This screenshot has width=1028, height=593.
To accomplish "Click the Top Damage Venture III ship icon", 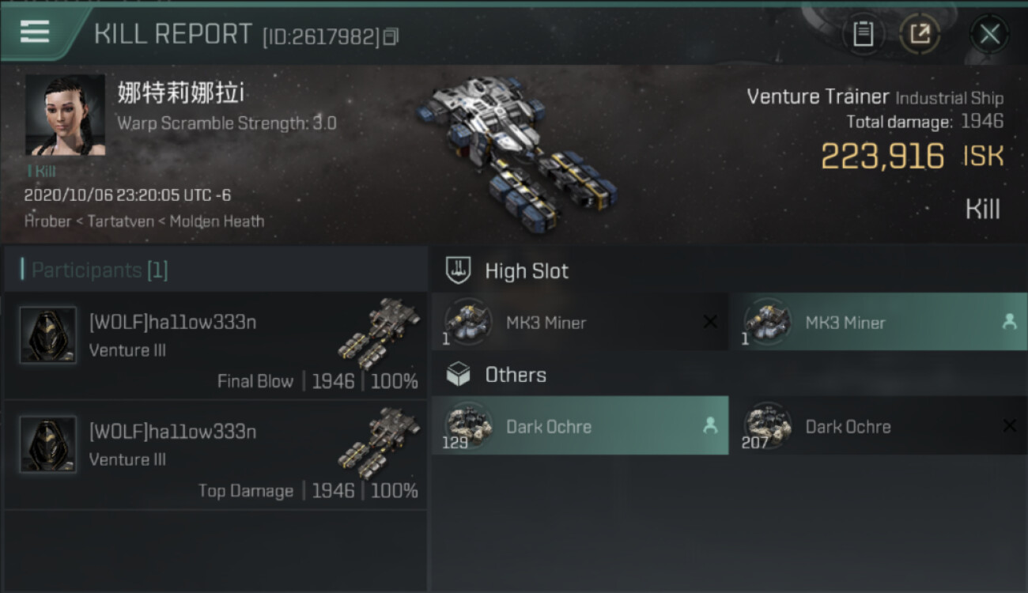I will pyautogui.click(x=379, y=443).
